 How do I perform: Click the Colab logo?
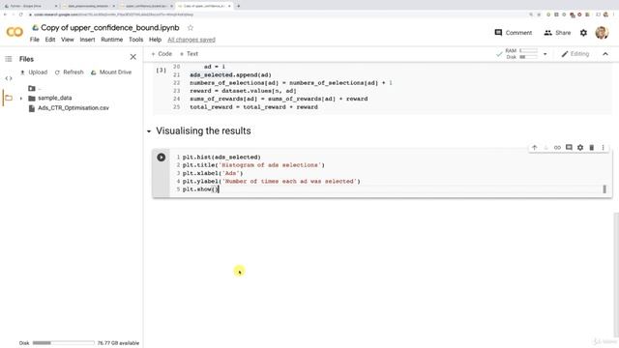15,32
